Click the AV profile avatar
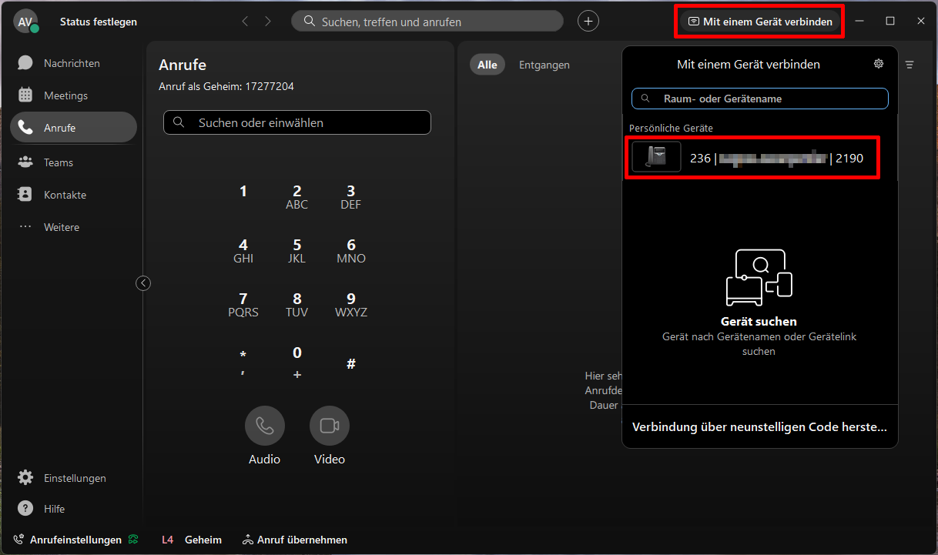938x555 pixels. [25, 22]
